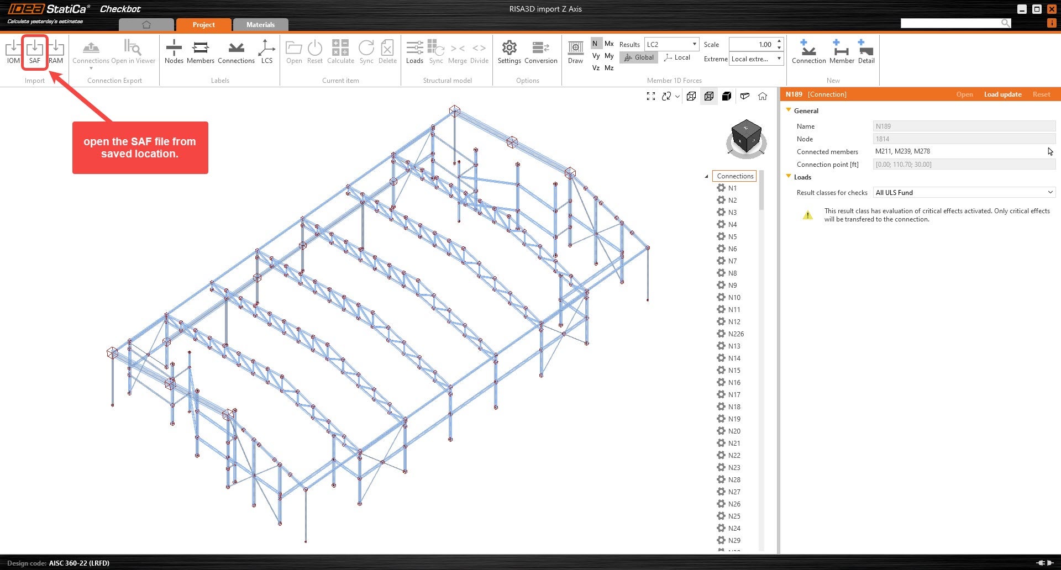Screen dimensions: 1061x570
Task: Enable Mx moment display
Action: tap(609, 43)
